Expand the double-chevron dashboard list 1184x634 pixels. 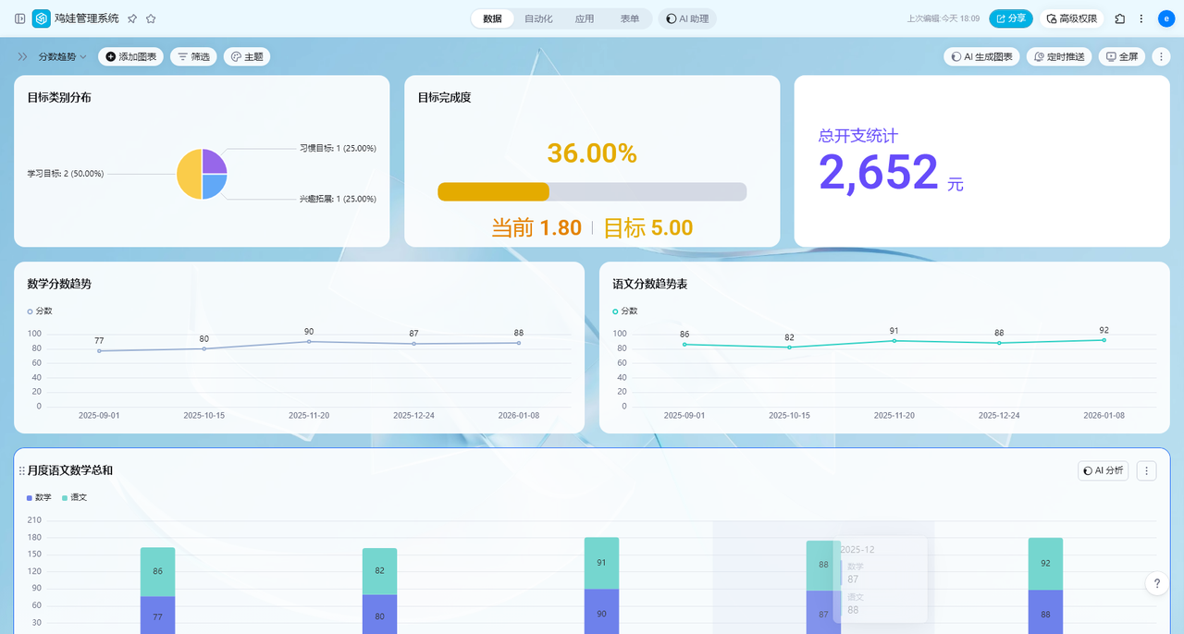[x=22, y=56]
